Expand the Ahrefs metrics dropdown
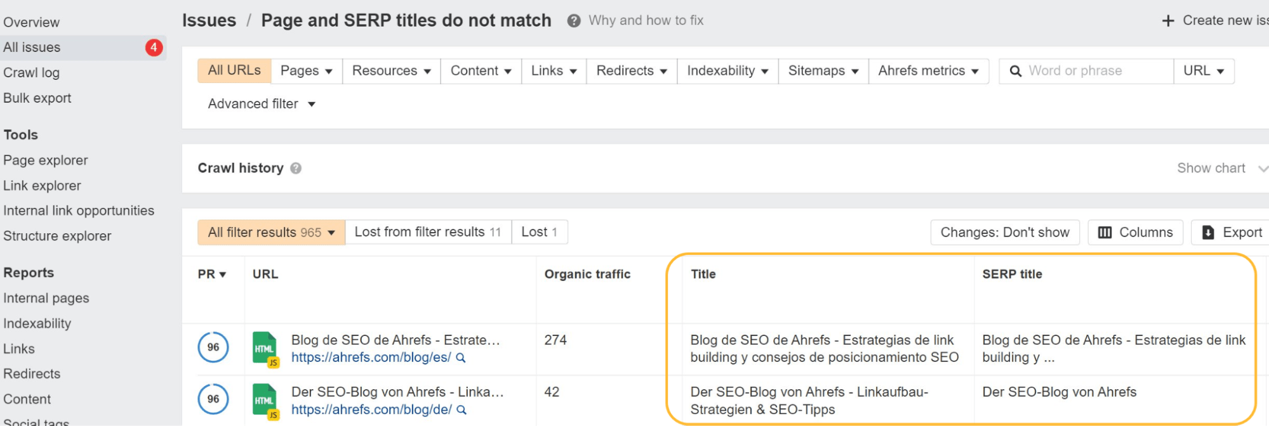Viewport: 1269px width, 426px height. coord(928,70)
